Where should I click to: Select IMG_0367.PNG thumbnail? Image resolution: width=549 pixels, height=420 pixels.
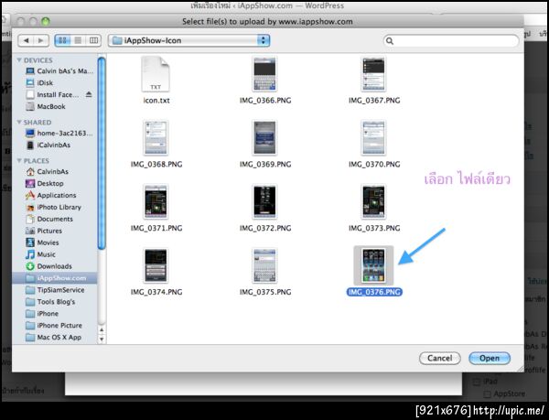373,74
